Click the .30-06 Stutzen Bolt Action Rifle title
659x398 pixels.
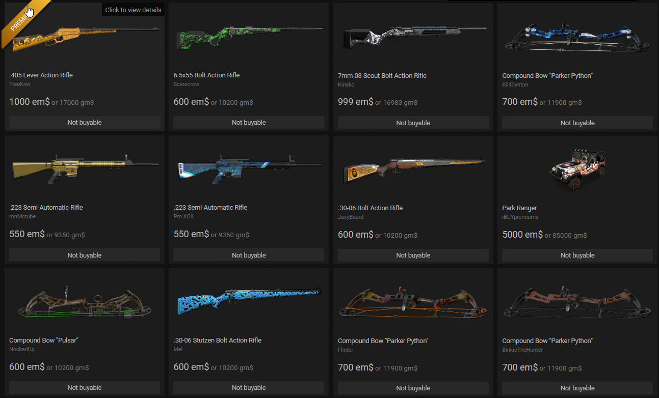tap(218, 340)
